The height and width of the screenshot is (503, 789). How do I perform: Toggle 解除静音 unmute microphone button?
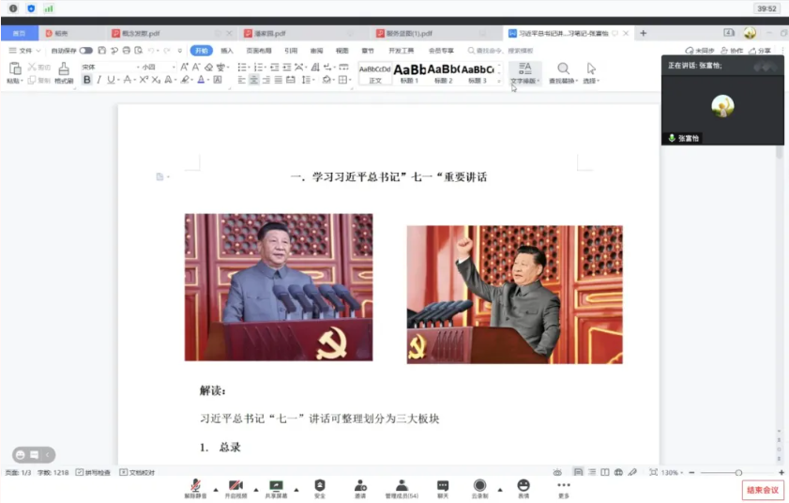coord(195,488)
